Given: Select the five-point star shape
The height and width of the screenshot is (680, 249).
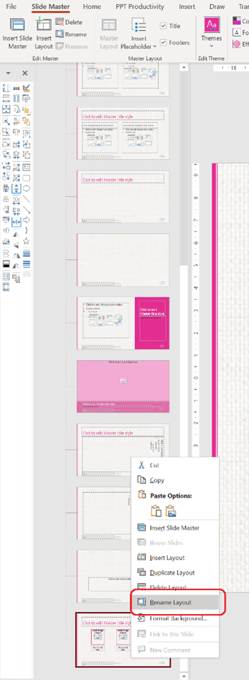Looking at the screenshot, I should [x=26, y=241].
